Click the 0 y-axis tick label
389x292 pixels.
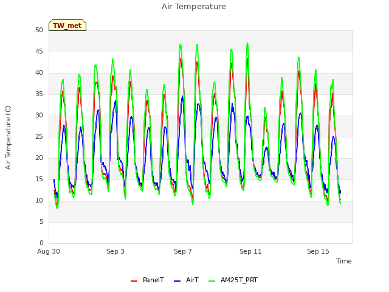41,243
